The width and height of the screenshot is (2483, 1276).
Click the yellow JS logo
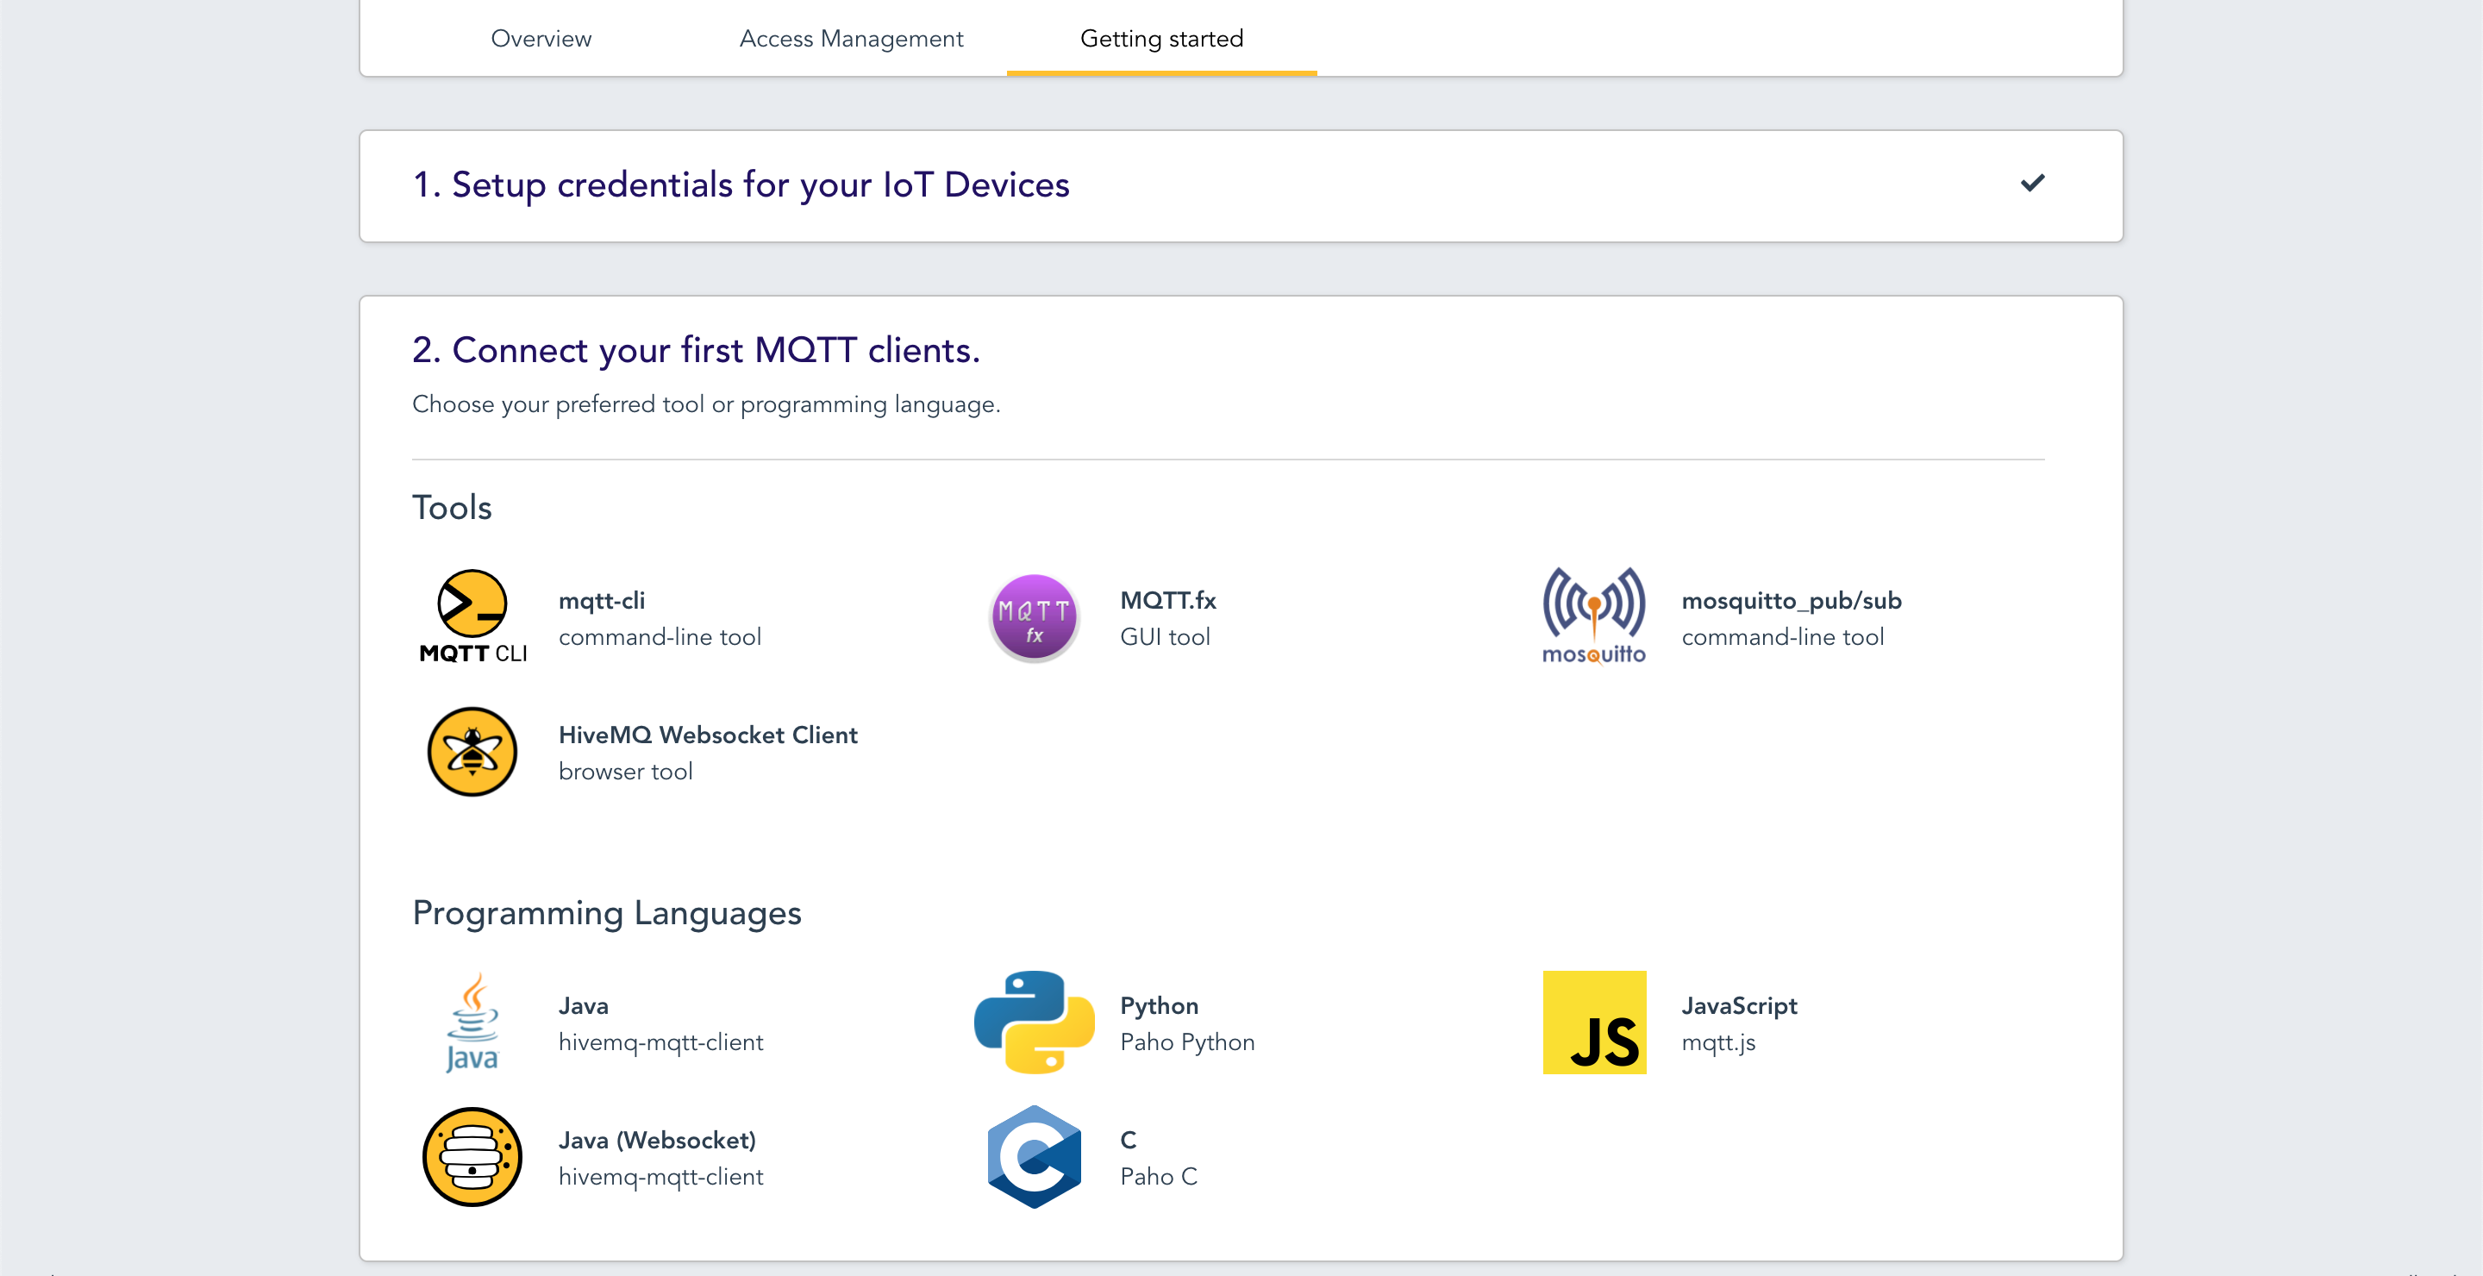1594,1023
